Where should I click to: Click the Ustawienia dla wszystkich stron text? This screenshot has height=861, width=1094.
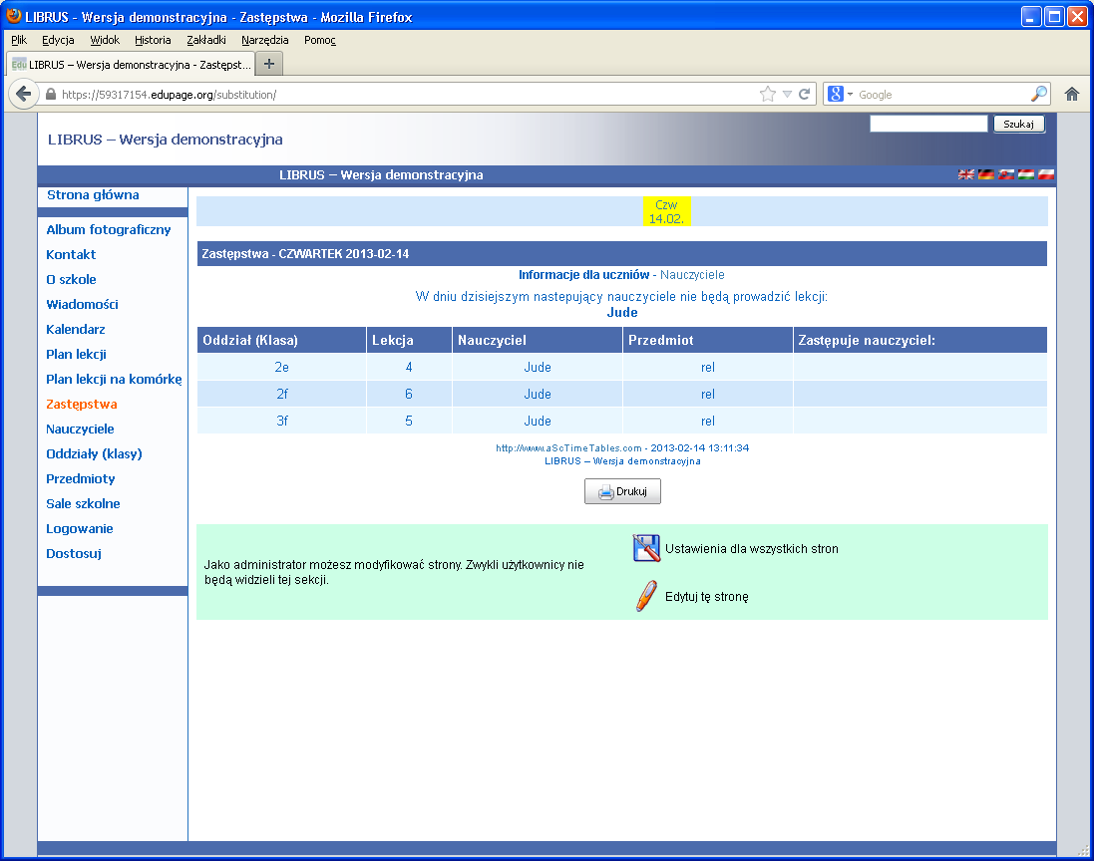point(751,549)
